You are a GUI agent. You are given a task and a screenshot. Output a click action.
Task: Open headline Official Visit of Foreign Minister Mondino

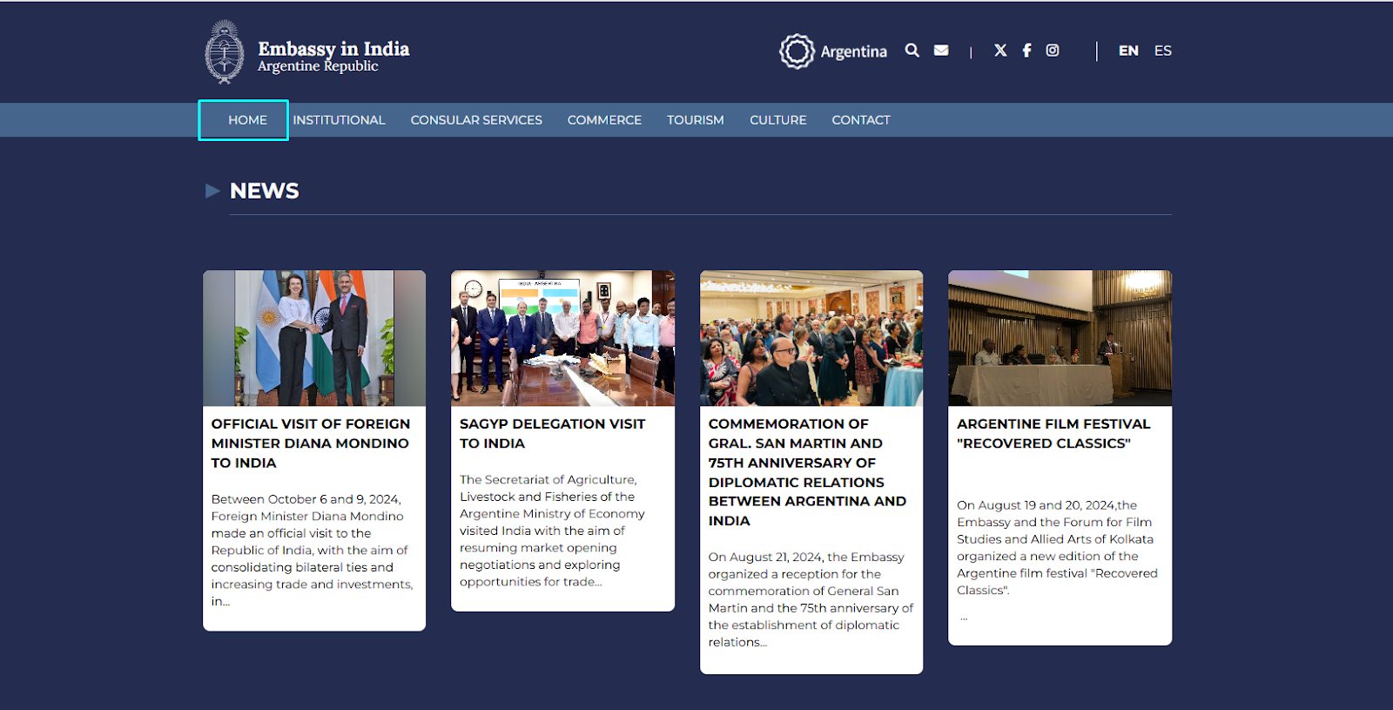(x=311, y=443)
